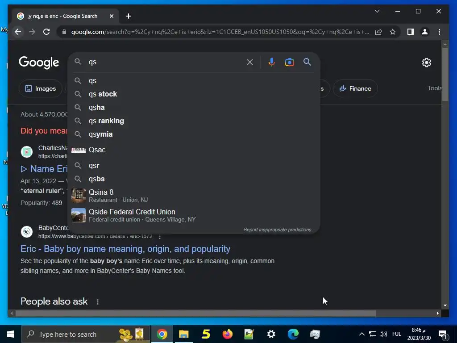
Task: Share this page from the address bar
Action: pyautogui.click(x=378, y=32)
